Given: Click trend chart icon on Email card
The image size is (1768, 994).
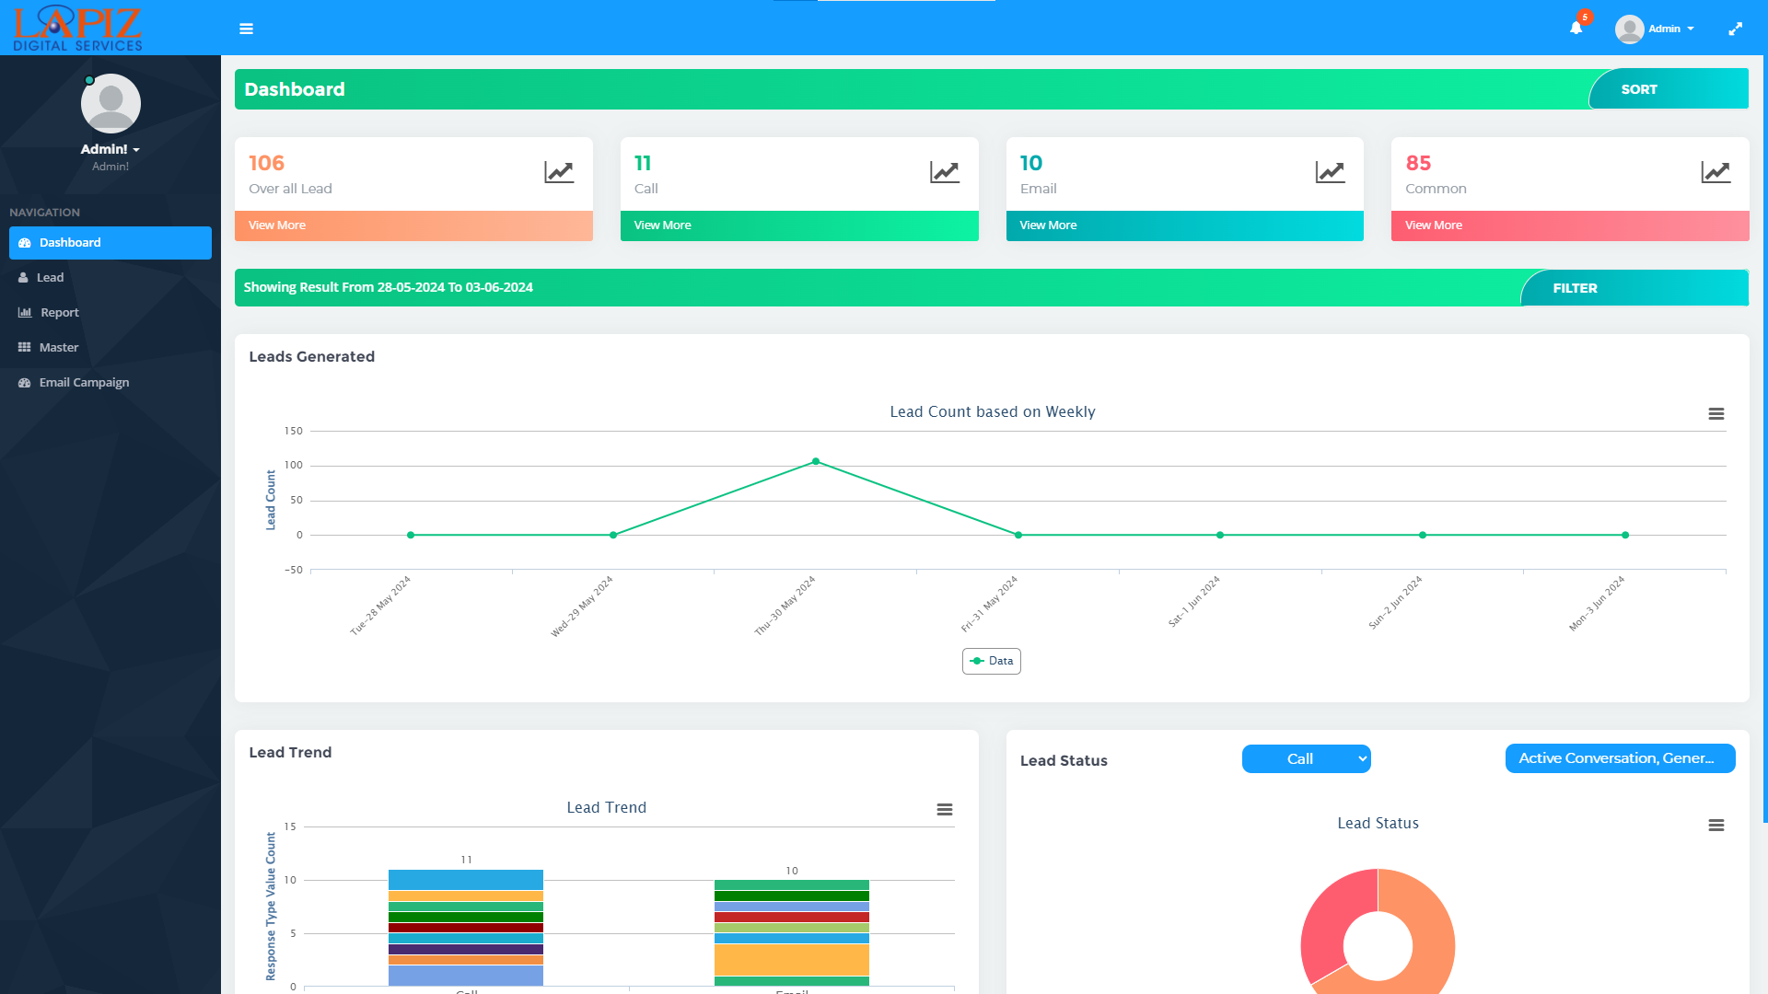Looking at the screenshot, I should 1330,172.
